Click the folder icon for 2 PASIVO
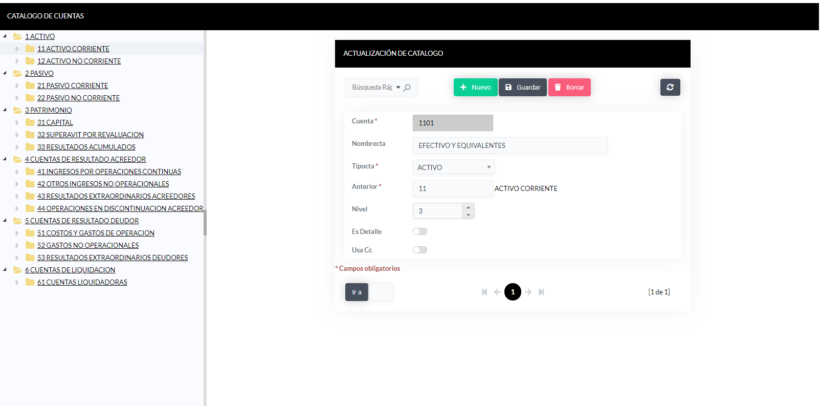This screenshot has height=406, width=821. pos(17,73)
